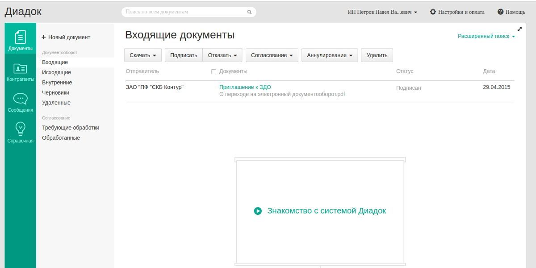
Task: Open the Справочная lightbulb icon
Action: [21, 133]
